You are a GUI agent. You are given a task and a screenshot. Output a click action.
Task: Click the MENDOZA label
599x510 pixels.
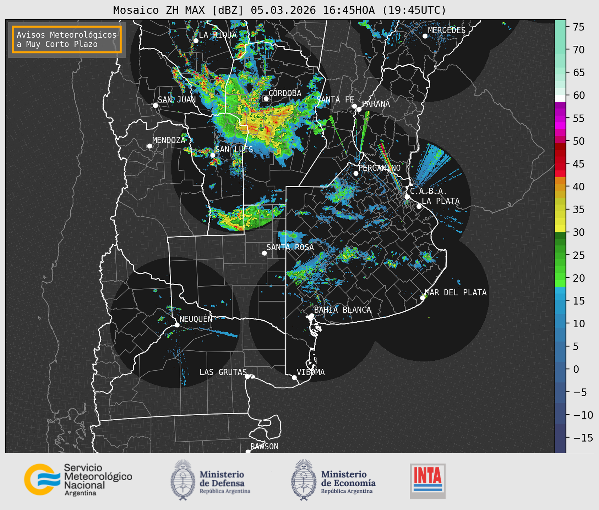(169, 140)
